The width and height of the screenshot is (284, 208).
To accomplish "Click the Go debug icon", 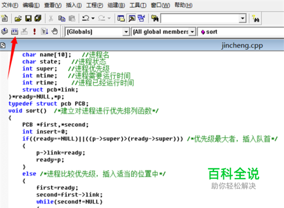I will pos(45,31).
